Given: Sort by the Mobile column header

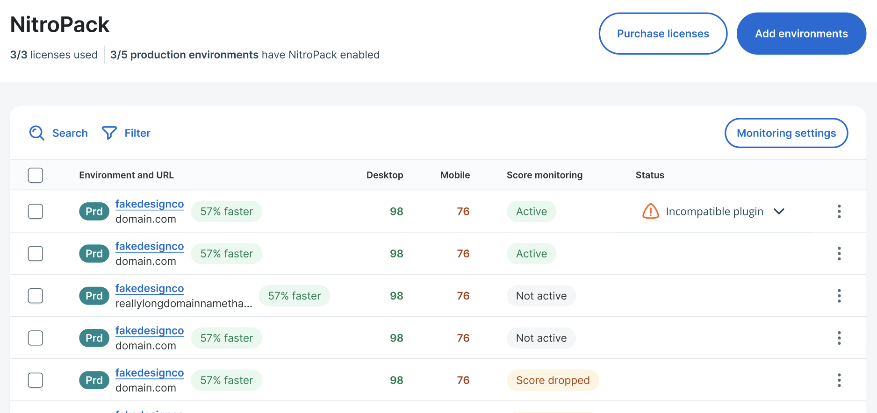Looking at the screenshot, I should click(455, 175).
